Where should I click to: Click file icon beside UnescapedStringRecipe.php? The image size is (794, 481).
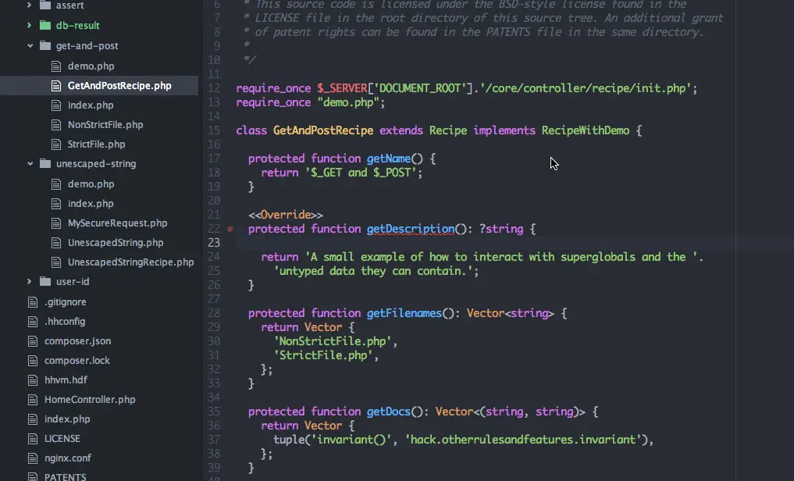click(56, 262)
